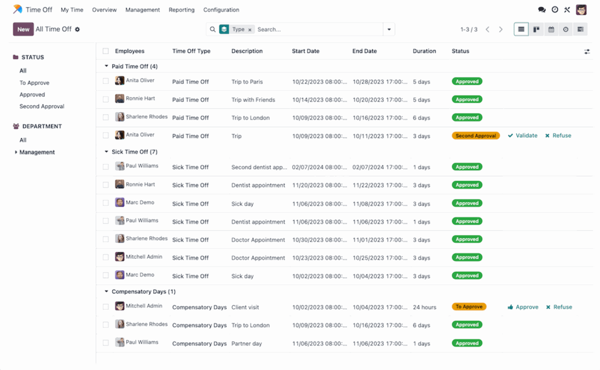Open the Reporting menu
Screen dimensions: 600x370
182,10
